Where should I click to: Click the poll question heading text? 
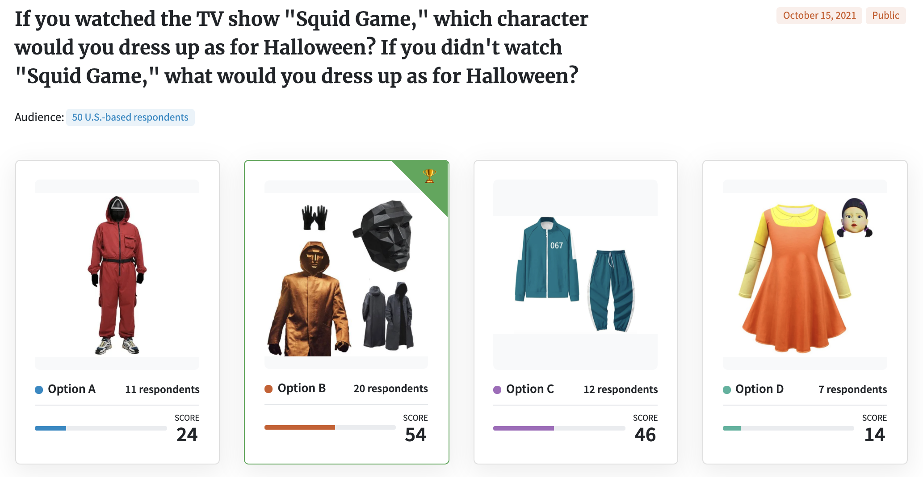click(x=302, y=47)
